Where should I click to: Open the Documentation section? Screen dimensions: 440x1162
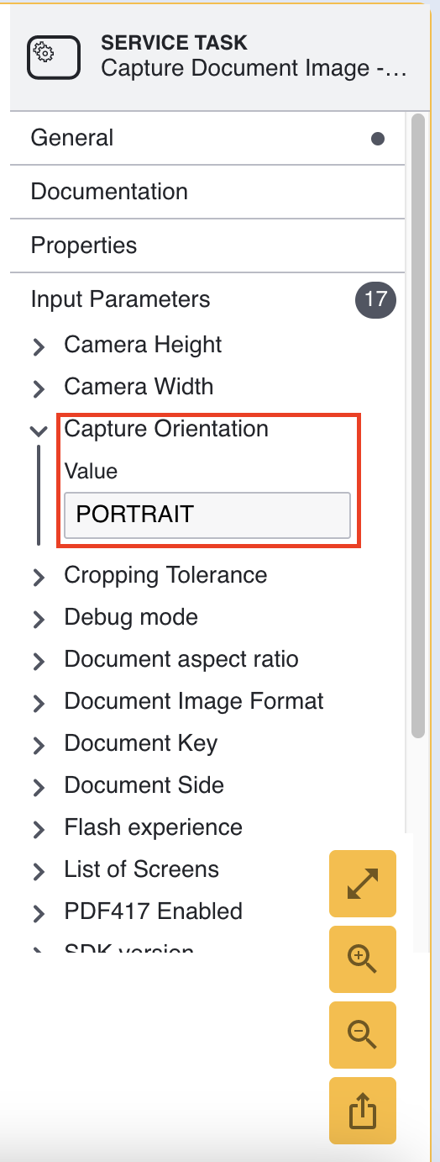pos(207,192)
